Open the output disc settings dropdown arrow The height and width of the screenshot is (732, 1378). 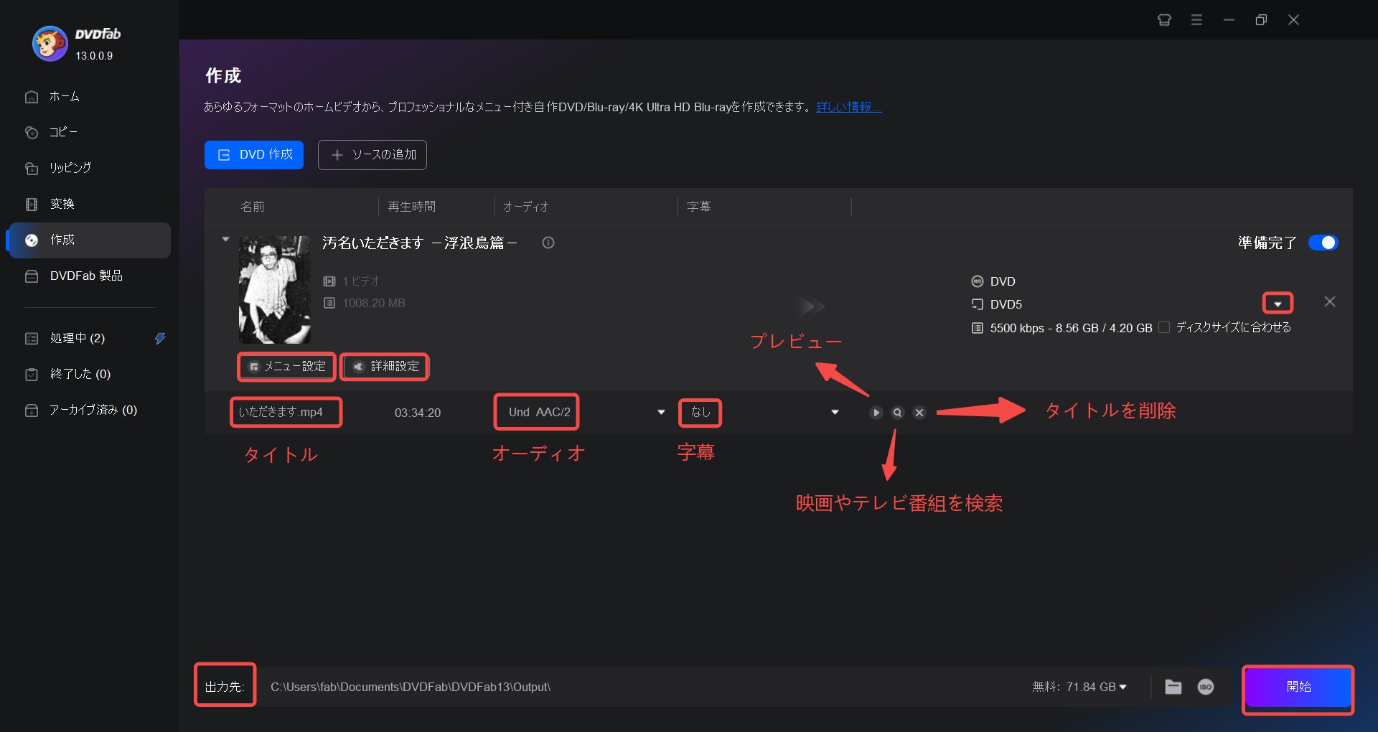coord(1278,304)
